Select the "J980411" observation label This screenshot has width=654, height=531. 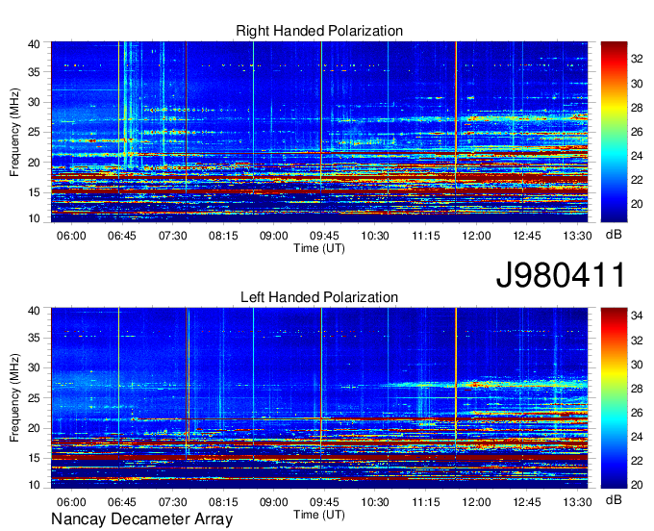(x=561, y=275)
